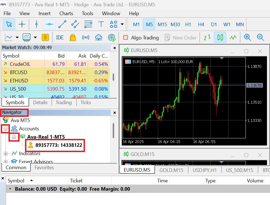
Task: Open the MetaQuotes IDE editor
Action: (60, 37)
